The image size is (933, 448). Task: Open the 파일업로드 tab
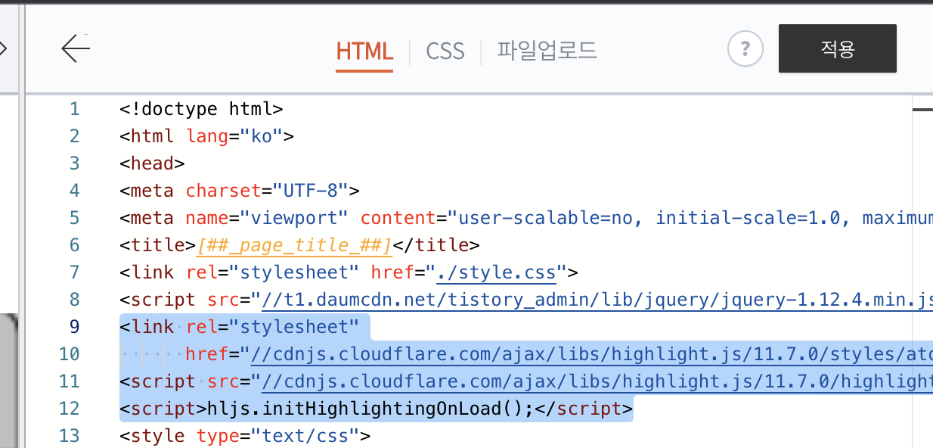[x=547, y=51]
